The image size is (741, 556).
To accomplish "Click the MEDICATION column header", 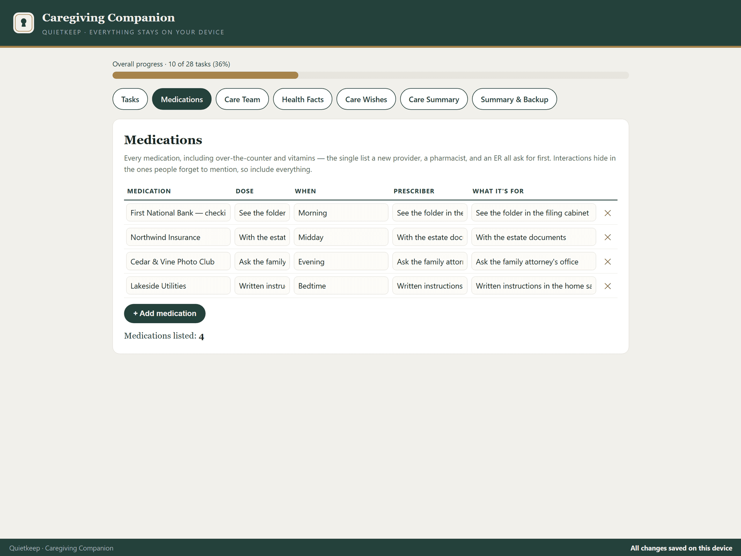I will (149, 191).
